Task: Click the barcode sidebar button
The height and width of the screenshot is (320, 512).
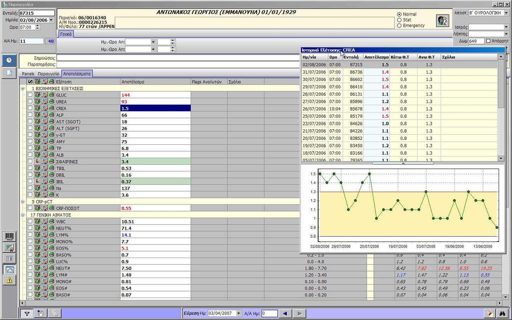Action: (x=9, y=237)
